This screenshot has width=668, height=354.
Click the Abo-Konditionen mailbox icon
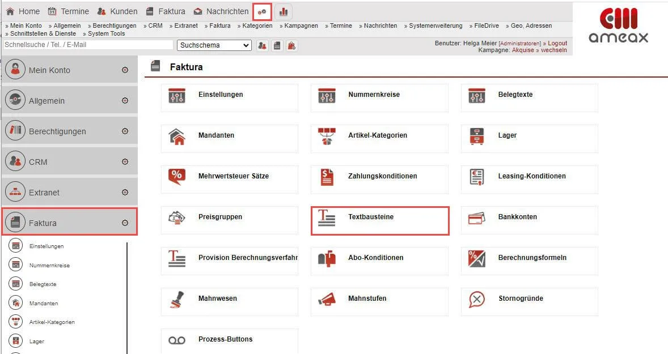point(327,258)
